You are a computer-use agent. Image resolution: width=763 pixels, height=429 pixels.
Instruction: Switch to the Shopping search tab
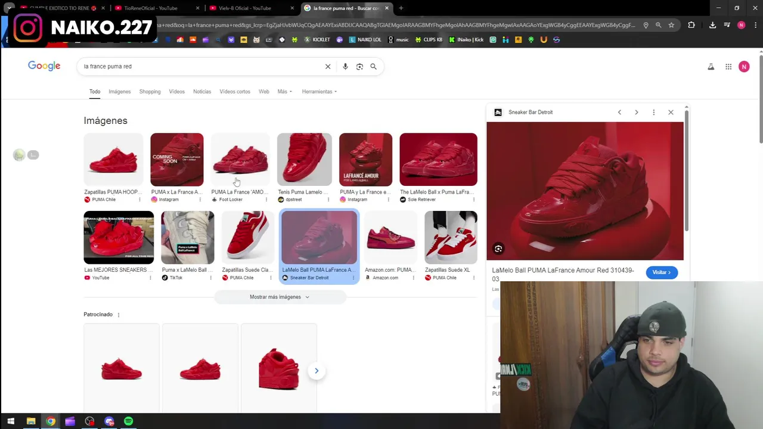[150, 91]
